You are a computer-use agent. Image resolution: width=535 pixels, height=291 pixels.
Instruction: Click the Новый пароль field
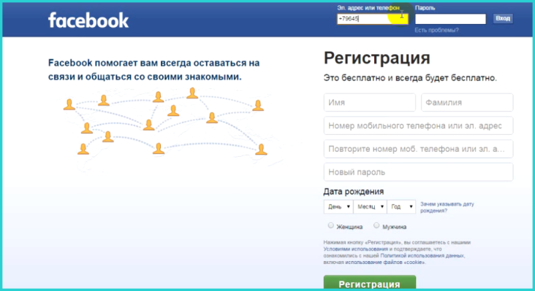[x=418, y=172]
